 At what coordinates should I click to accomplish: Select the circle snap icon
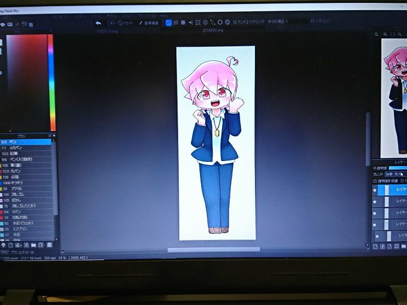[205, 23]
